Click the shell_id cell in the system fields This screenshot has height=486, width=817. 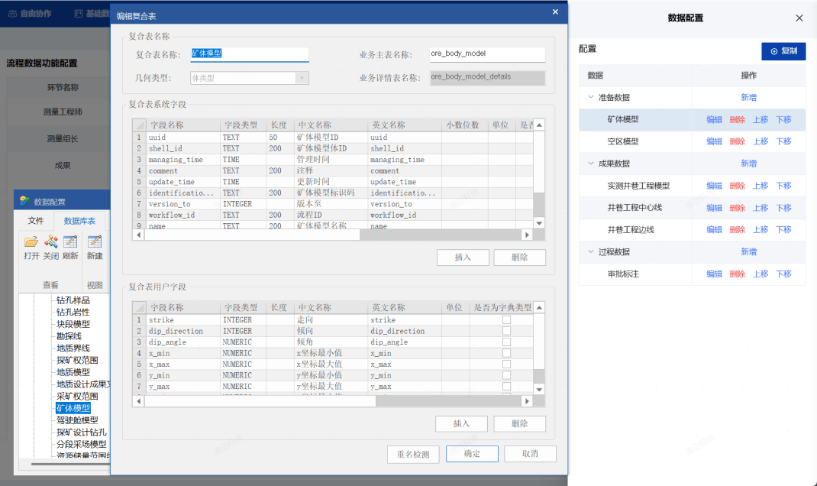point(183,148)
